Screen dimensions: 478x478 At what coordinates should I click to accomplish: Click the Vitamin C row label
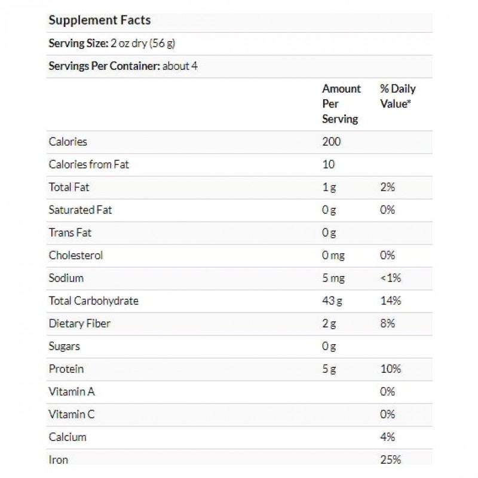[72, 414]
